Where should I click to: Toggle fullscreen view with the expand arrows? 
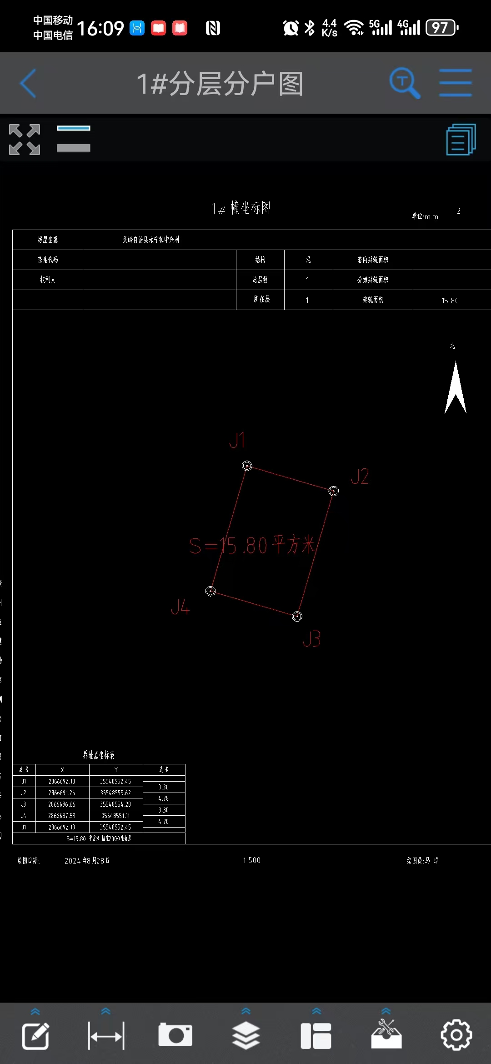[x=25, y=140]
